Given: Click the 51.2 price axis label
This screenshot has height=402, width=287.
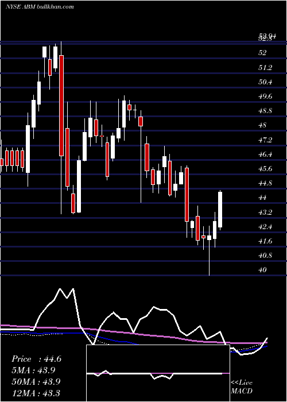Looking at the screenshot, I should point(265,67).
